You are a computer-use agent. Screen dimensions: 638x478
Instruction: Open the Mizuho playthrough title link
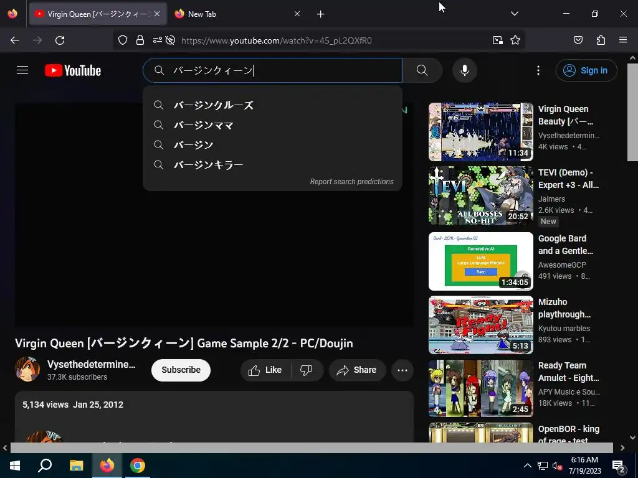(x=564, y=307)
